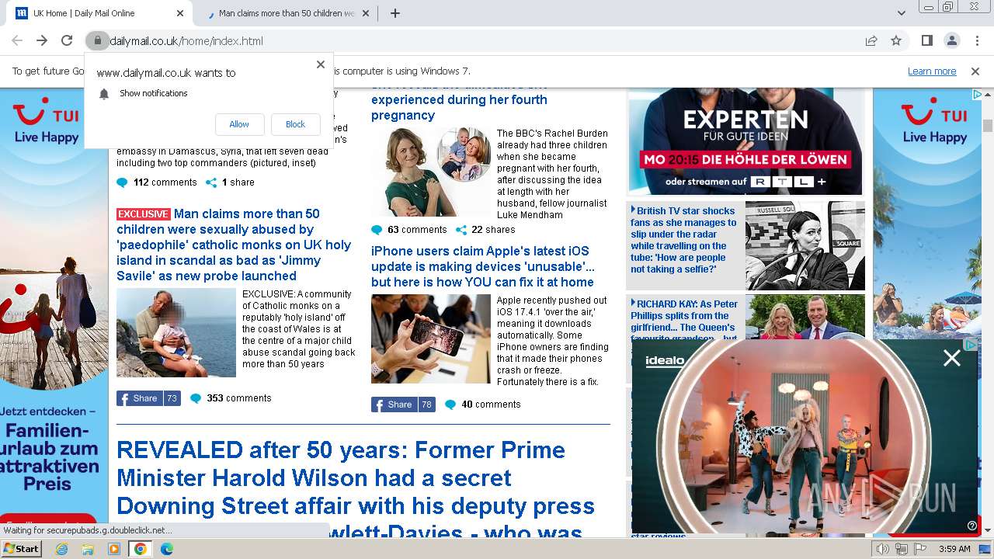View 353 comments on monks article

click(x=231, y=398)
